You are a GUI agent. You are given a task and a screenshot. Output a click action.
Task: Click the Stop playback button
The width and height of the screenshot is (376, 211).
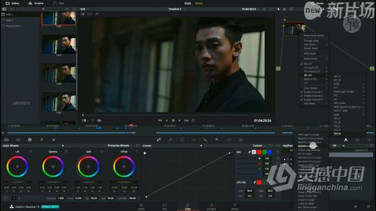173,121
